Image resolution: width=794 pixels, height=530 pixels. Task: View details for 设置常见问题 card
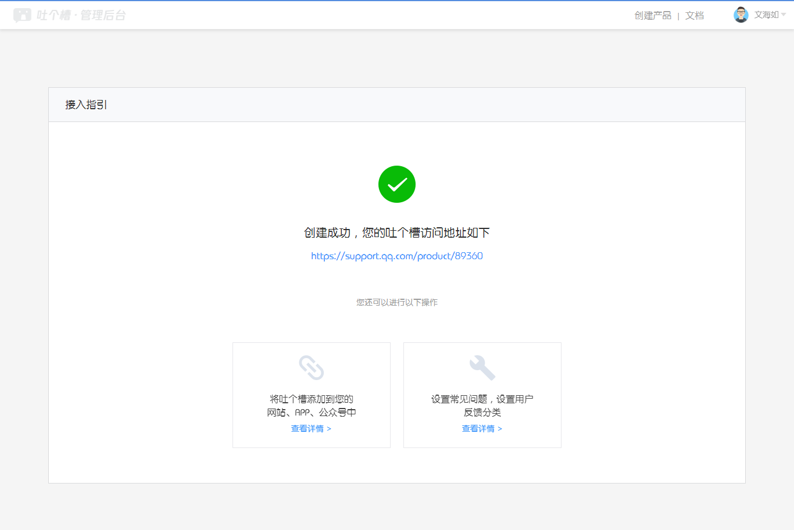coord(482,429)
